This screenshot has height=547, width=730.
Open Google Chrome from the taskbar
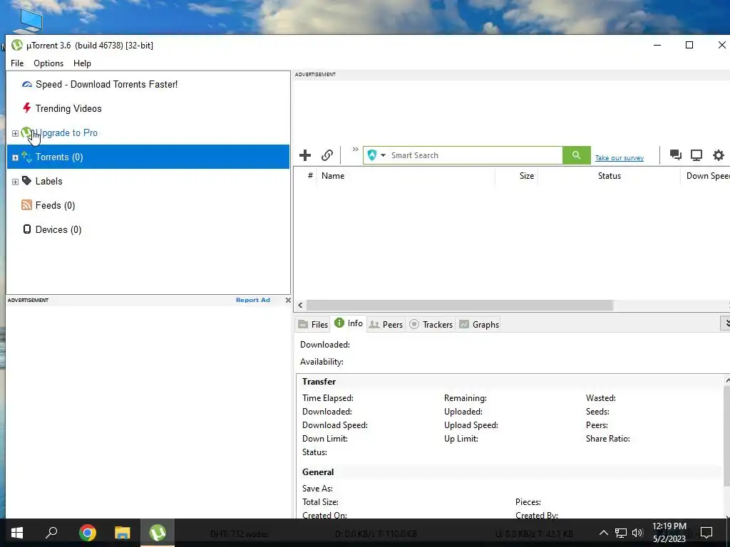pos(87,533)
